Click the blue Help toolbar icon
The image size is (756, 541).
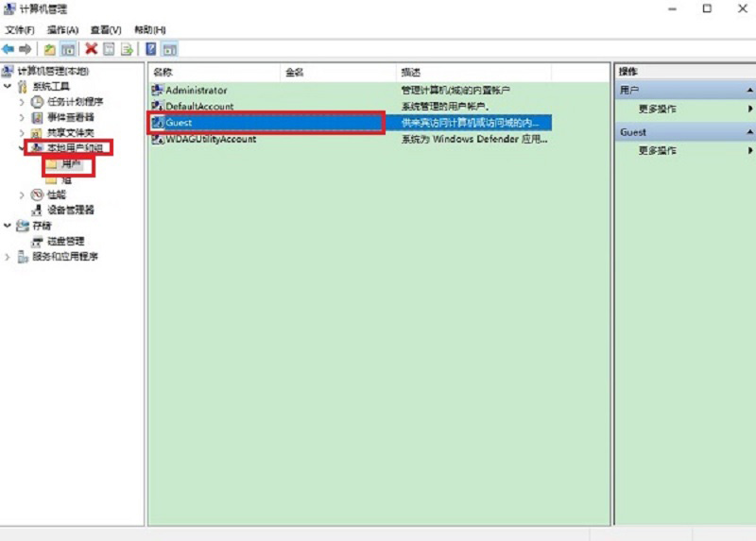coord(151,49)
